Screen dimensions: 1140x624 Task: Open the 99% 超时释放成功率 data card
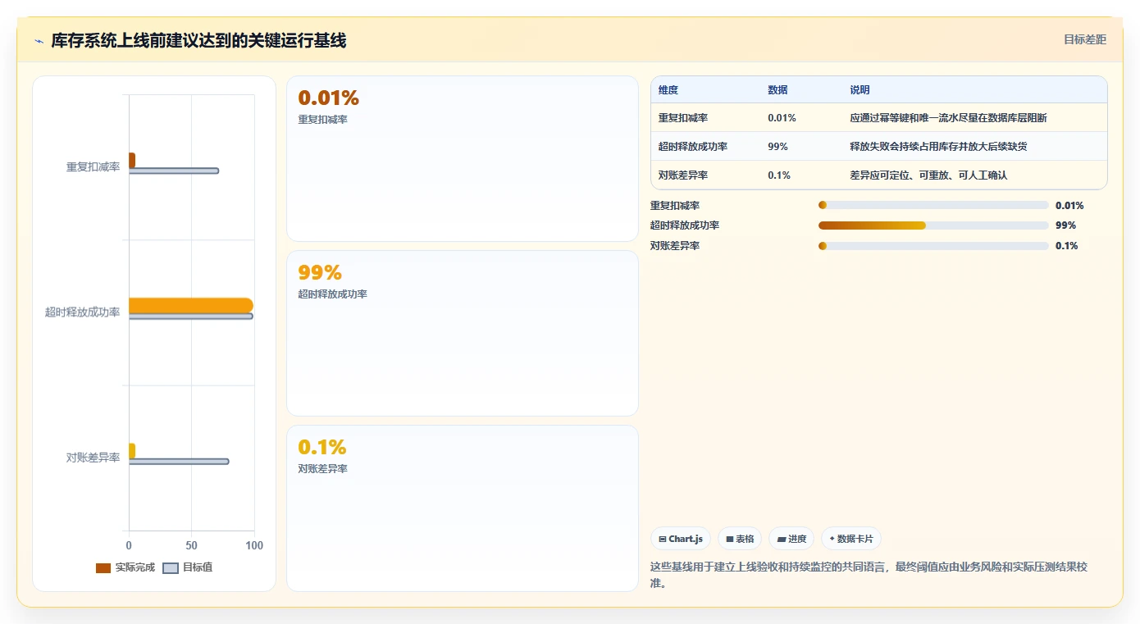coord(463,334)
